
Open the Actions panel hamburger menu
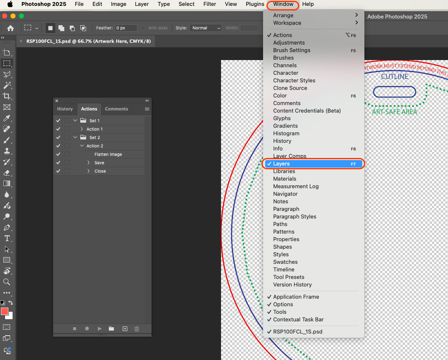147,109
